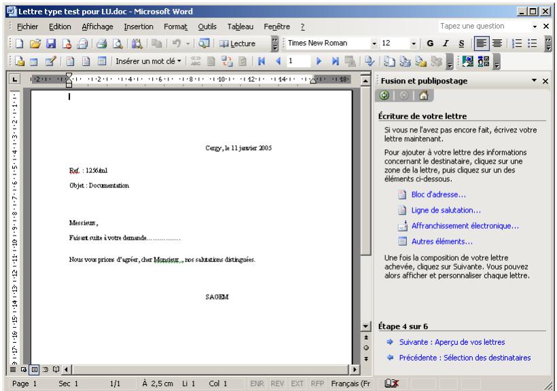Click the record number field
The height and width of the screenshot is (391, 557).
pyautogui.click(x=298, y=62)
